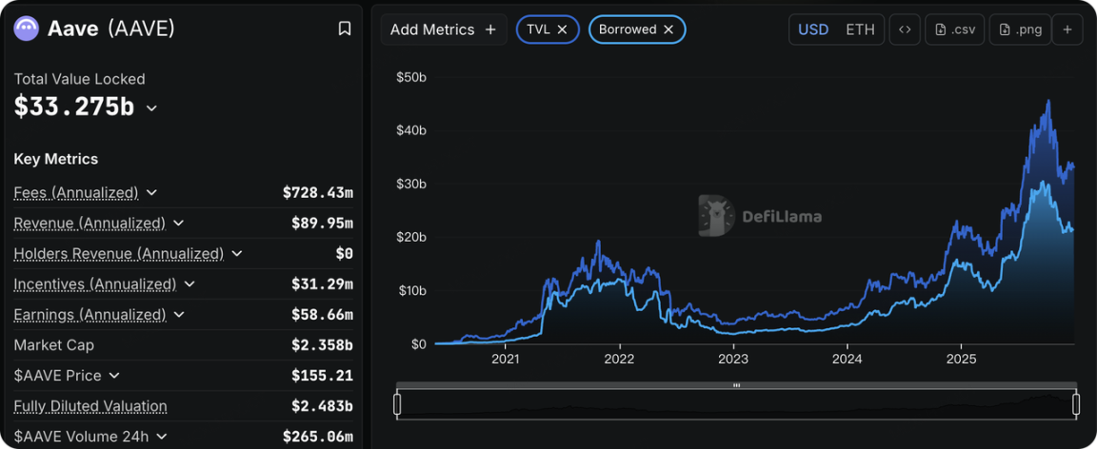
Task: Click the left handle of time range slider
Action: point(397,404)
